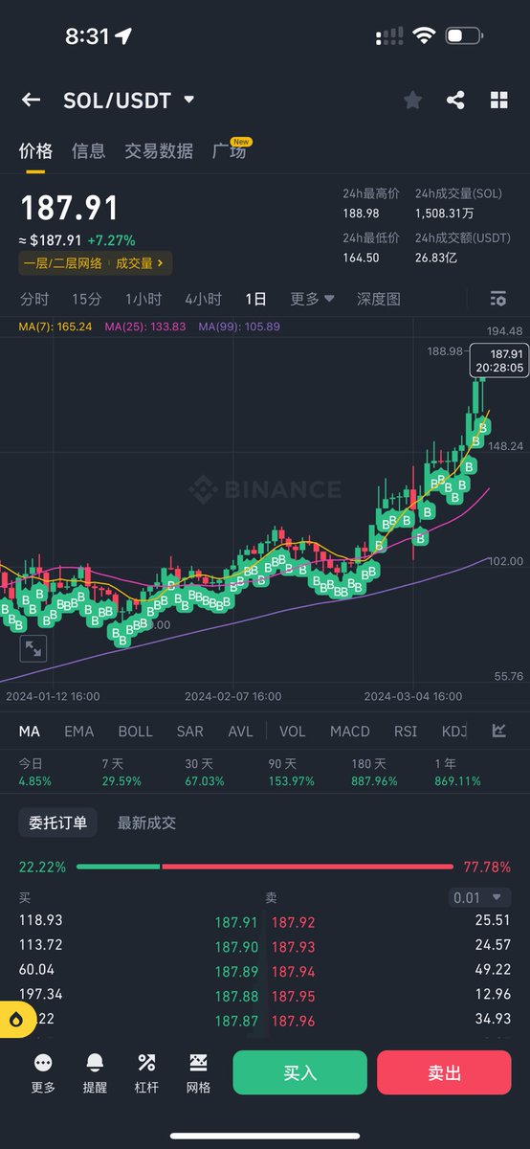530x1149 pixels.
Task: Open indicator settings icon next to KDJ
Action: point(498,731)
